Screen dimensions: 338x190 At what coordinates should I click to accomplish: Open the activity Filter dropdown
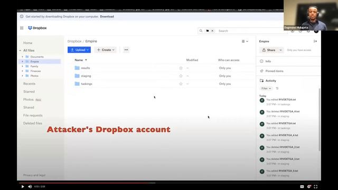[x=266, y=88]
